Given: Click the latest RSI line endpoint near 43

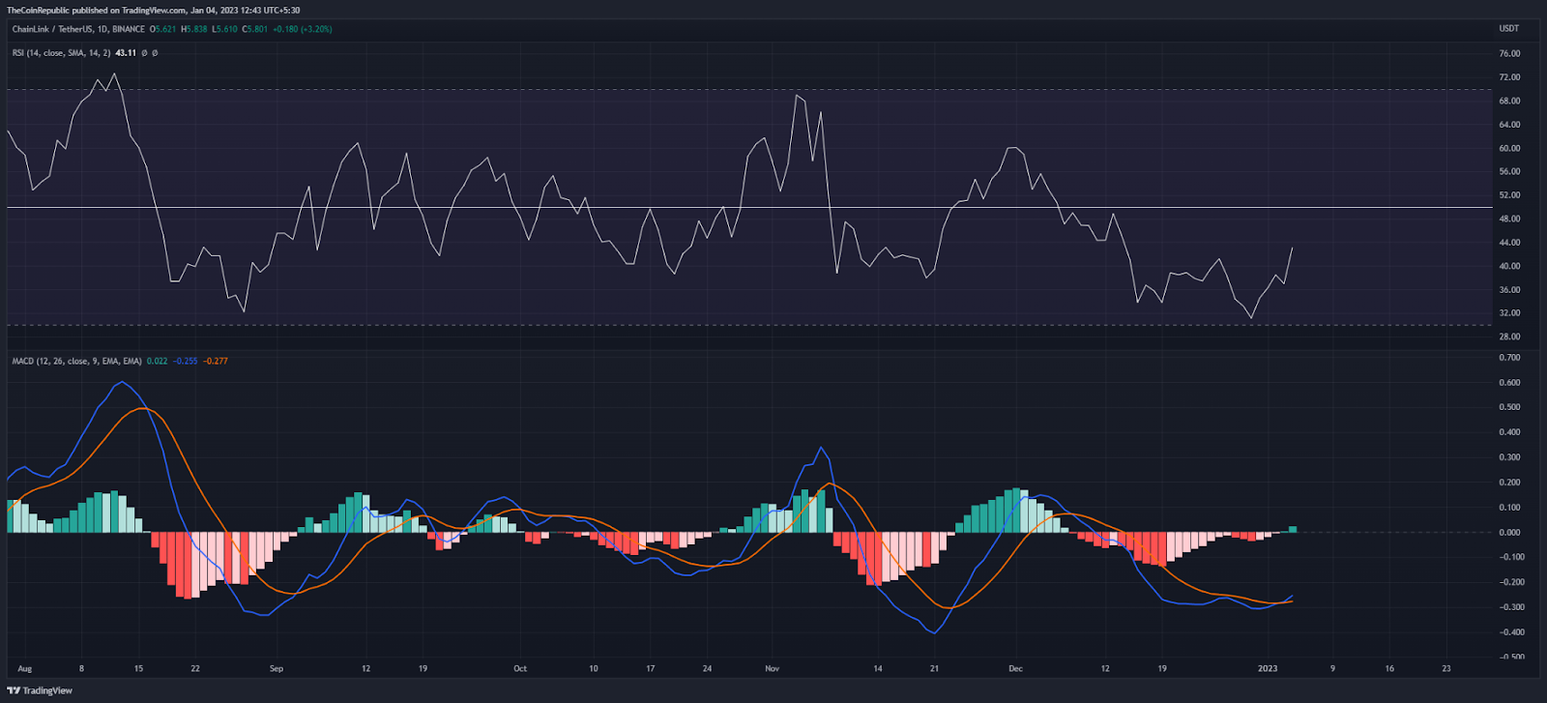Looking at the screenshot, I should pos(1292,248).
